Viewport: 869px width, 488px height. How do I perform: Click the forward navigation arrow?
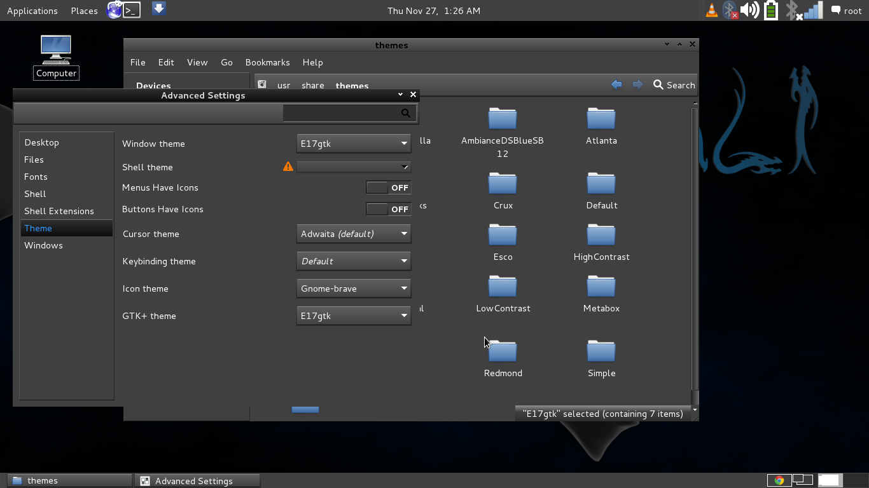(637, 84)
